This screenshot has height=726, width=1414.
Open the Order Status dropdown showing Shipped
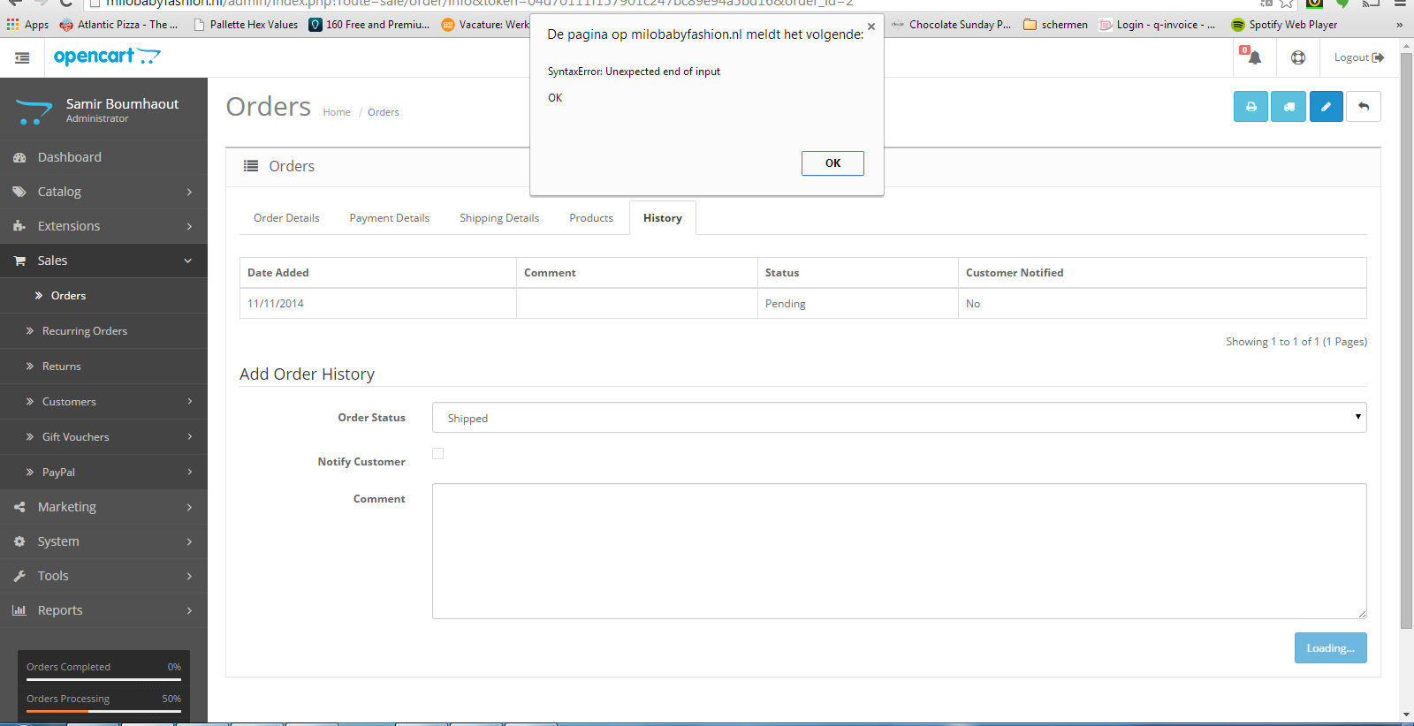[x=899, y=418]
